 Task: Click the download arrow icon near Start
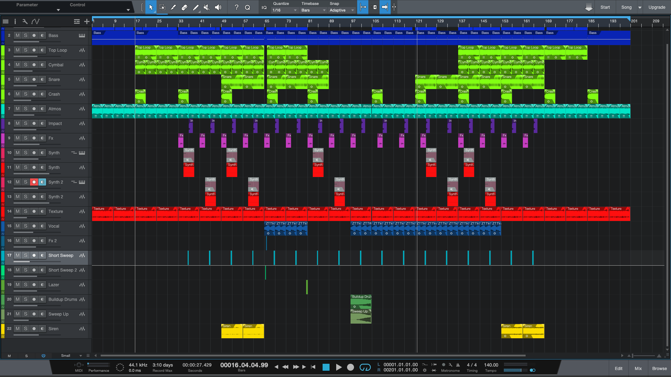(589, 7)
